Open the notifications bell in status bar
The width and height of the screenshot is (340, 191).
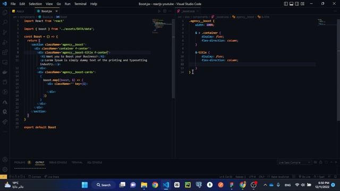(x=336, y=177)
